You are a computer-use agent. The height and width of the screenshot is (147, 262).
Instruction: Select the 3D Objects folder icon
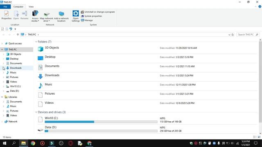tap(40, 49)
